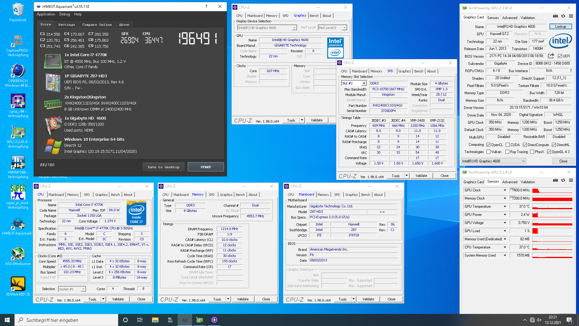Click Close button in top GPU-Z window
Screen dimensions: 579x326
tap(563, 161)
